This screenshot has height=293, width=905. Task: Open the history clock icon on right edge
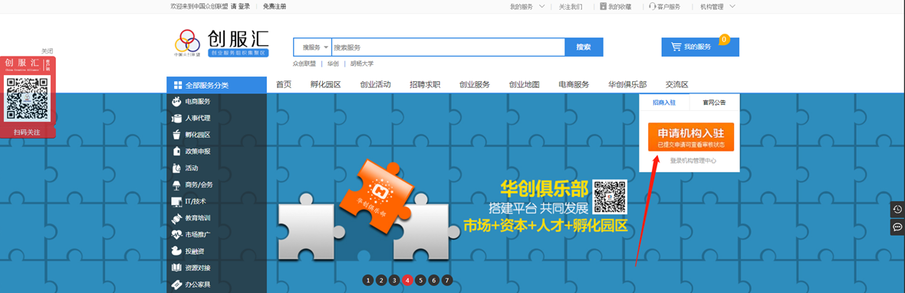click(x=897, y=210)
